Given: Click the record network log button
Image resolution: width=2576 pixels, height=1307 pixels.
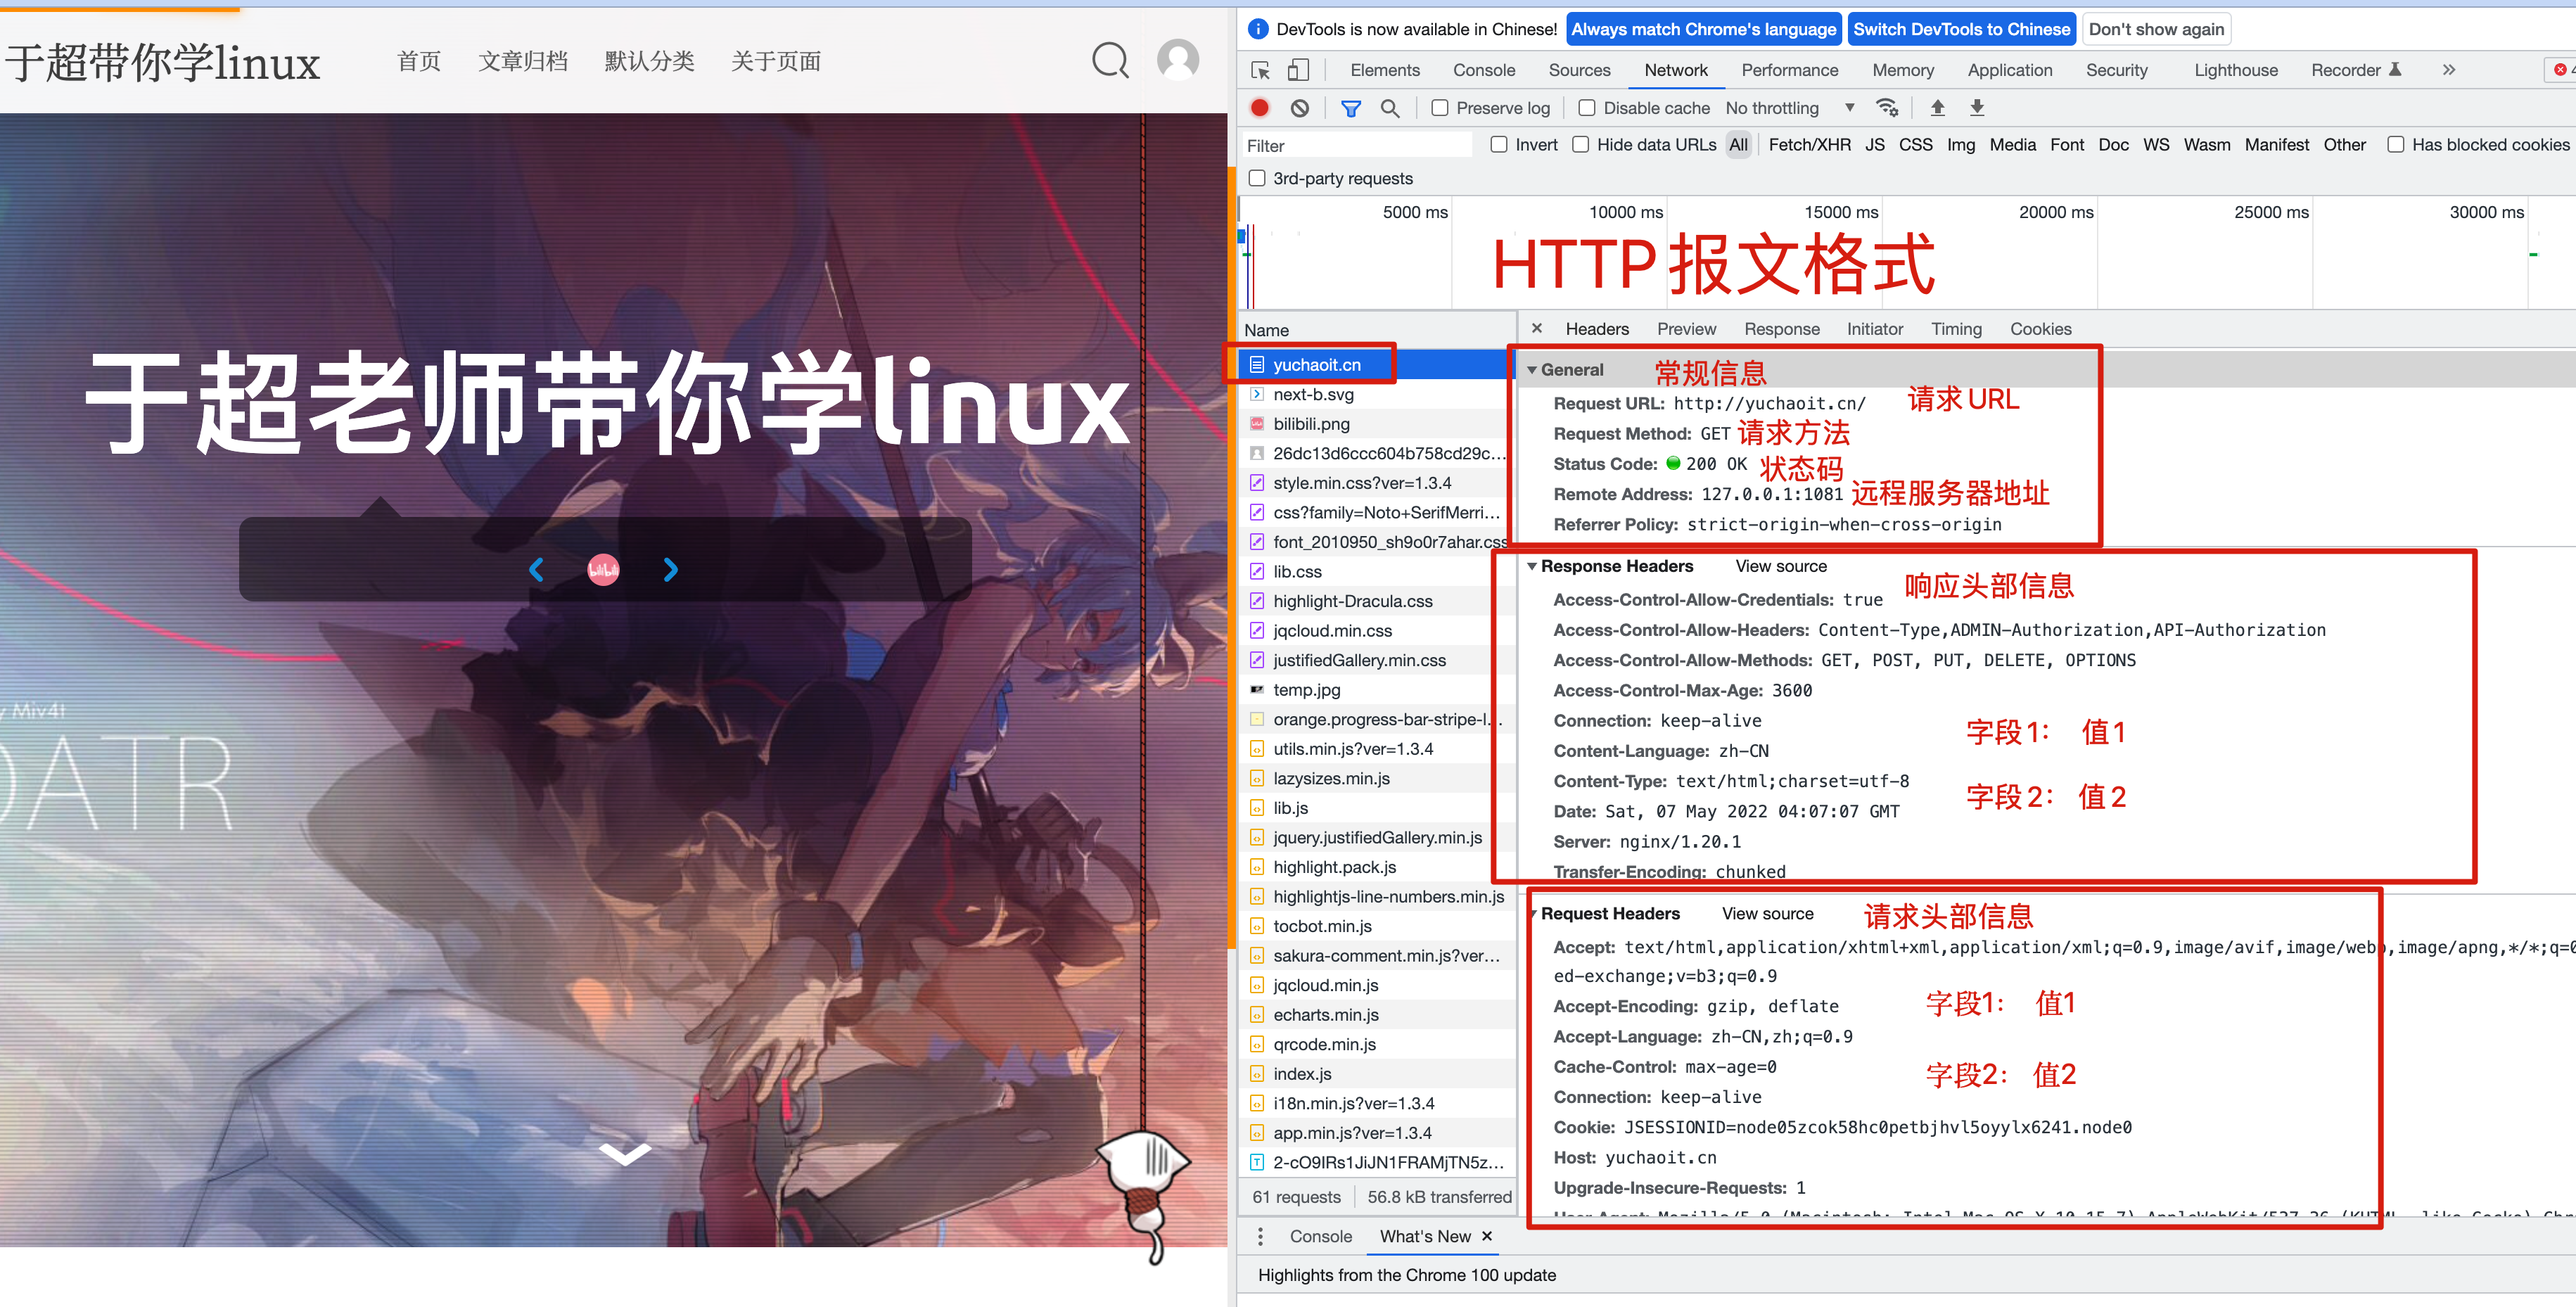Looking at the screenshot, I should click(x=1259, y=108).
